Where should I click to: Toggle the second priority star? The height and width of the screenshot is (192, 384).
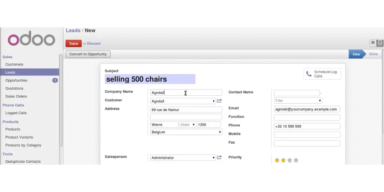click(283, 159)
